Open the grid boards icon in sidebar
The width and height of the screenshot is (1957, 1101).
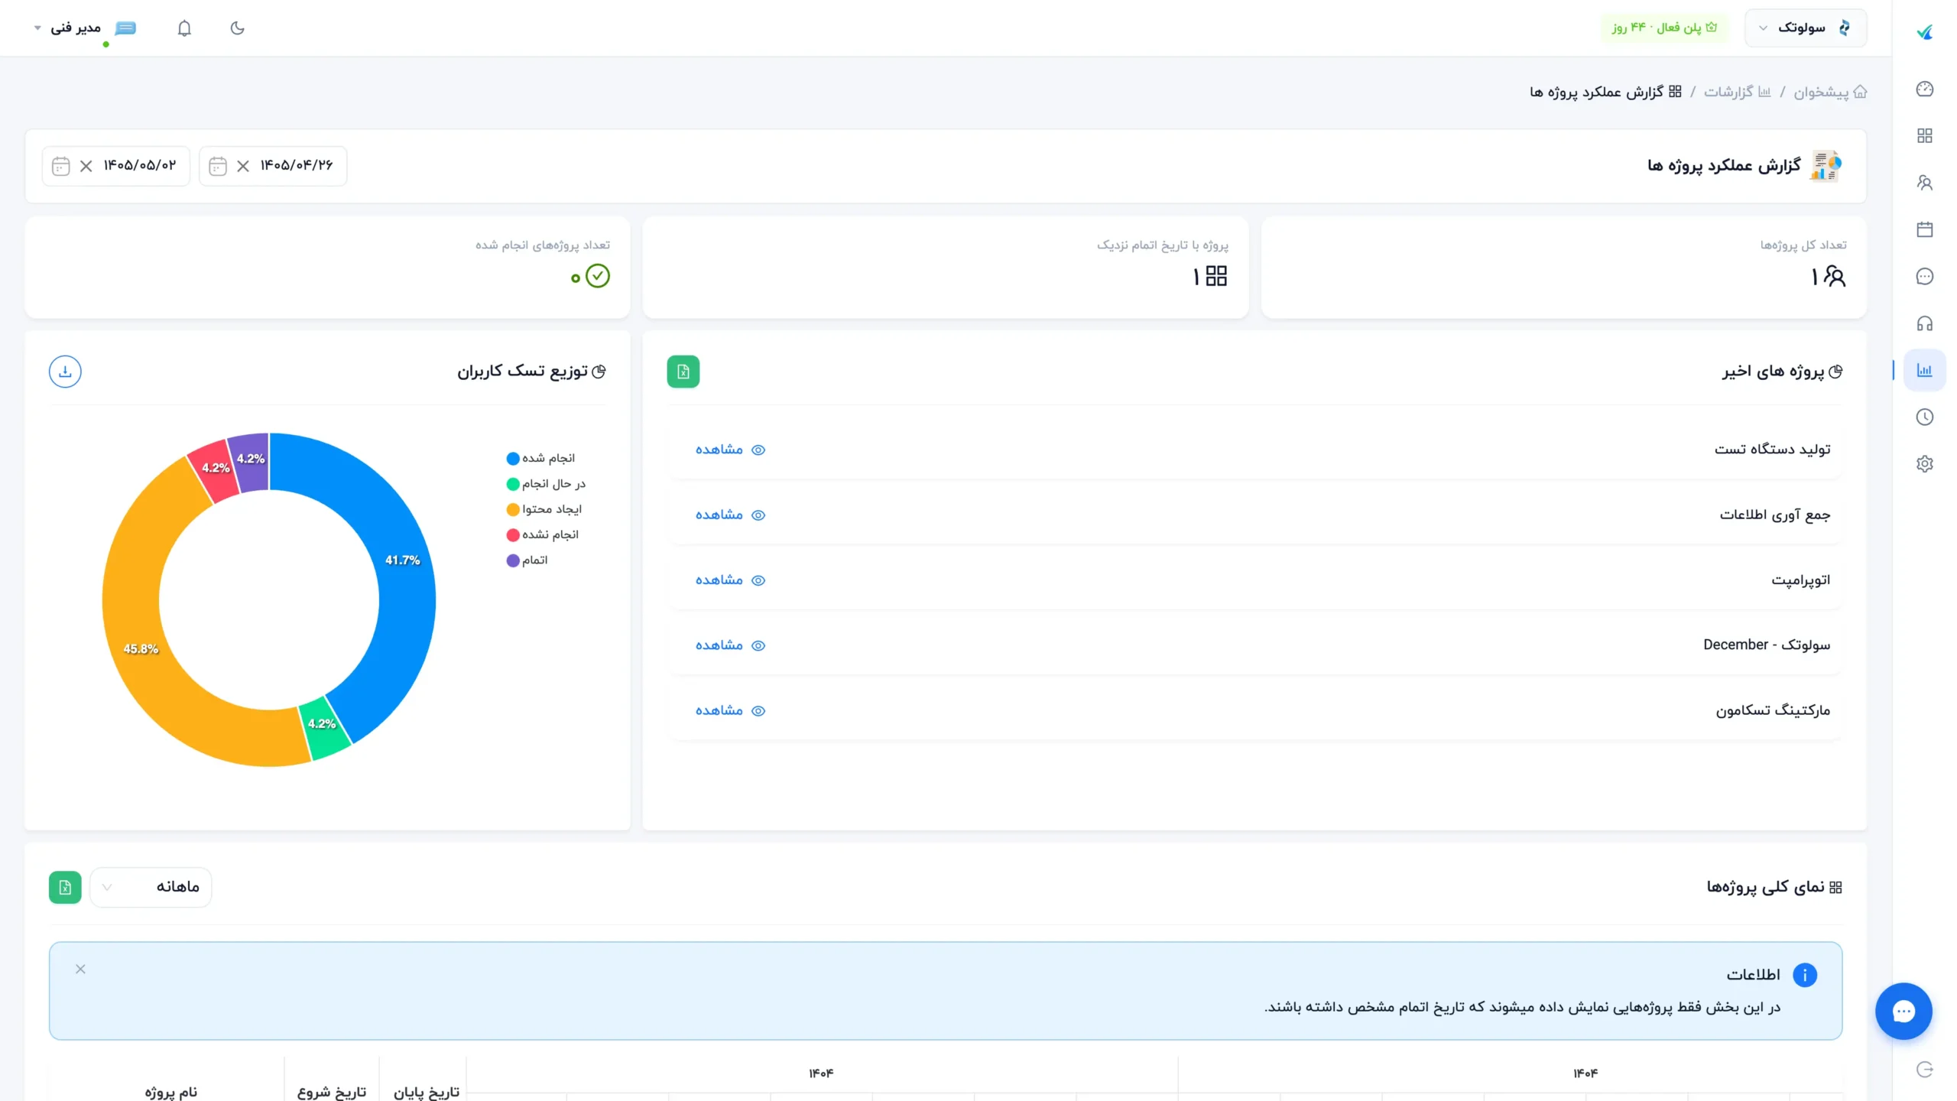coord(1924,135)
